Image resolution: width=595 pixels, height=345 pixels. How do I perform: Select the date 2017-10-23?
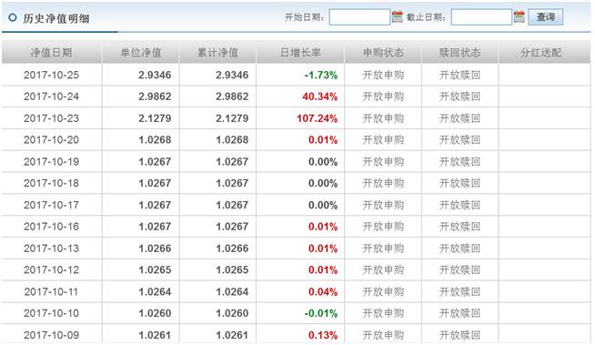(x=51, y=118)
